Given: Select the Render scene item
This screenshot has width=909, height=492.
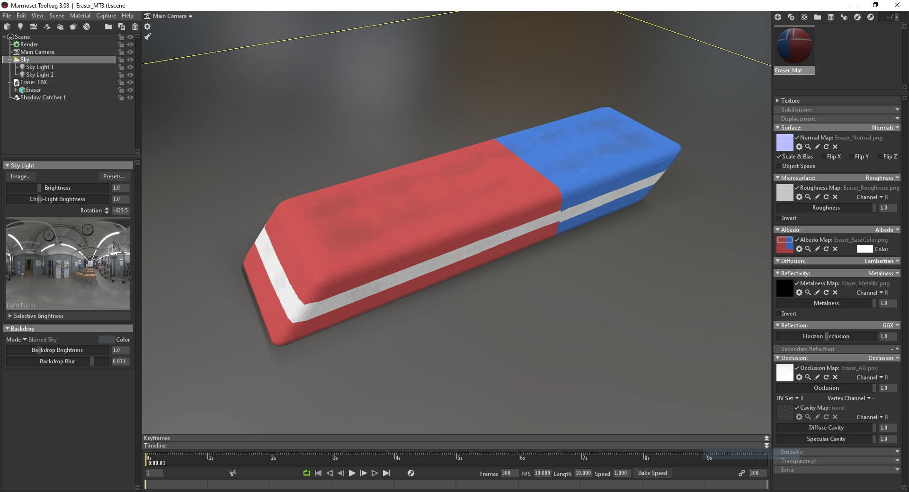Looking at the screenshot, I should [29, 44].
